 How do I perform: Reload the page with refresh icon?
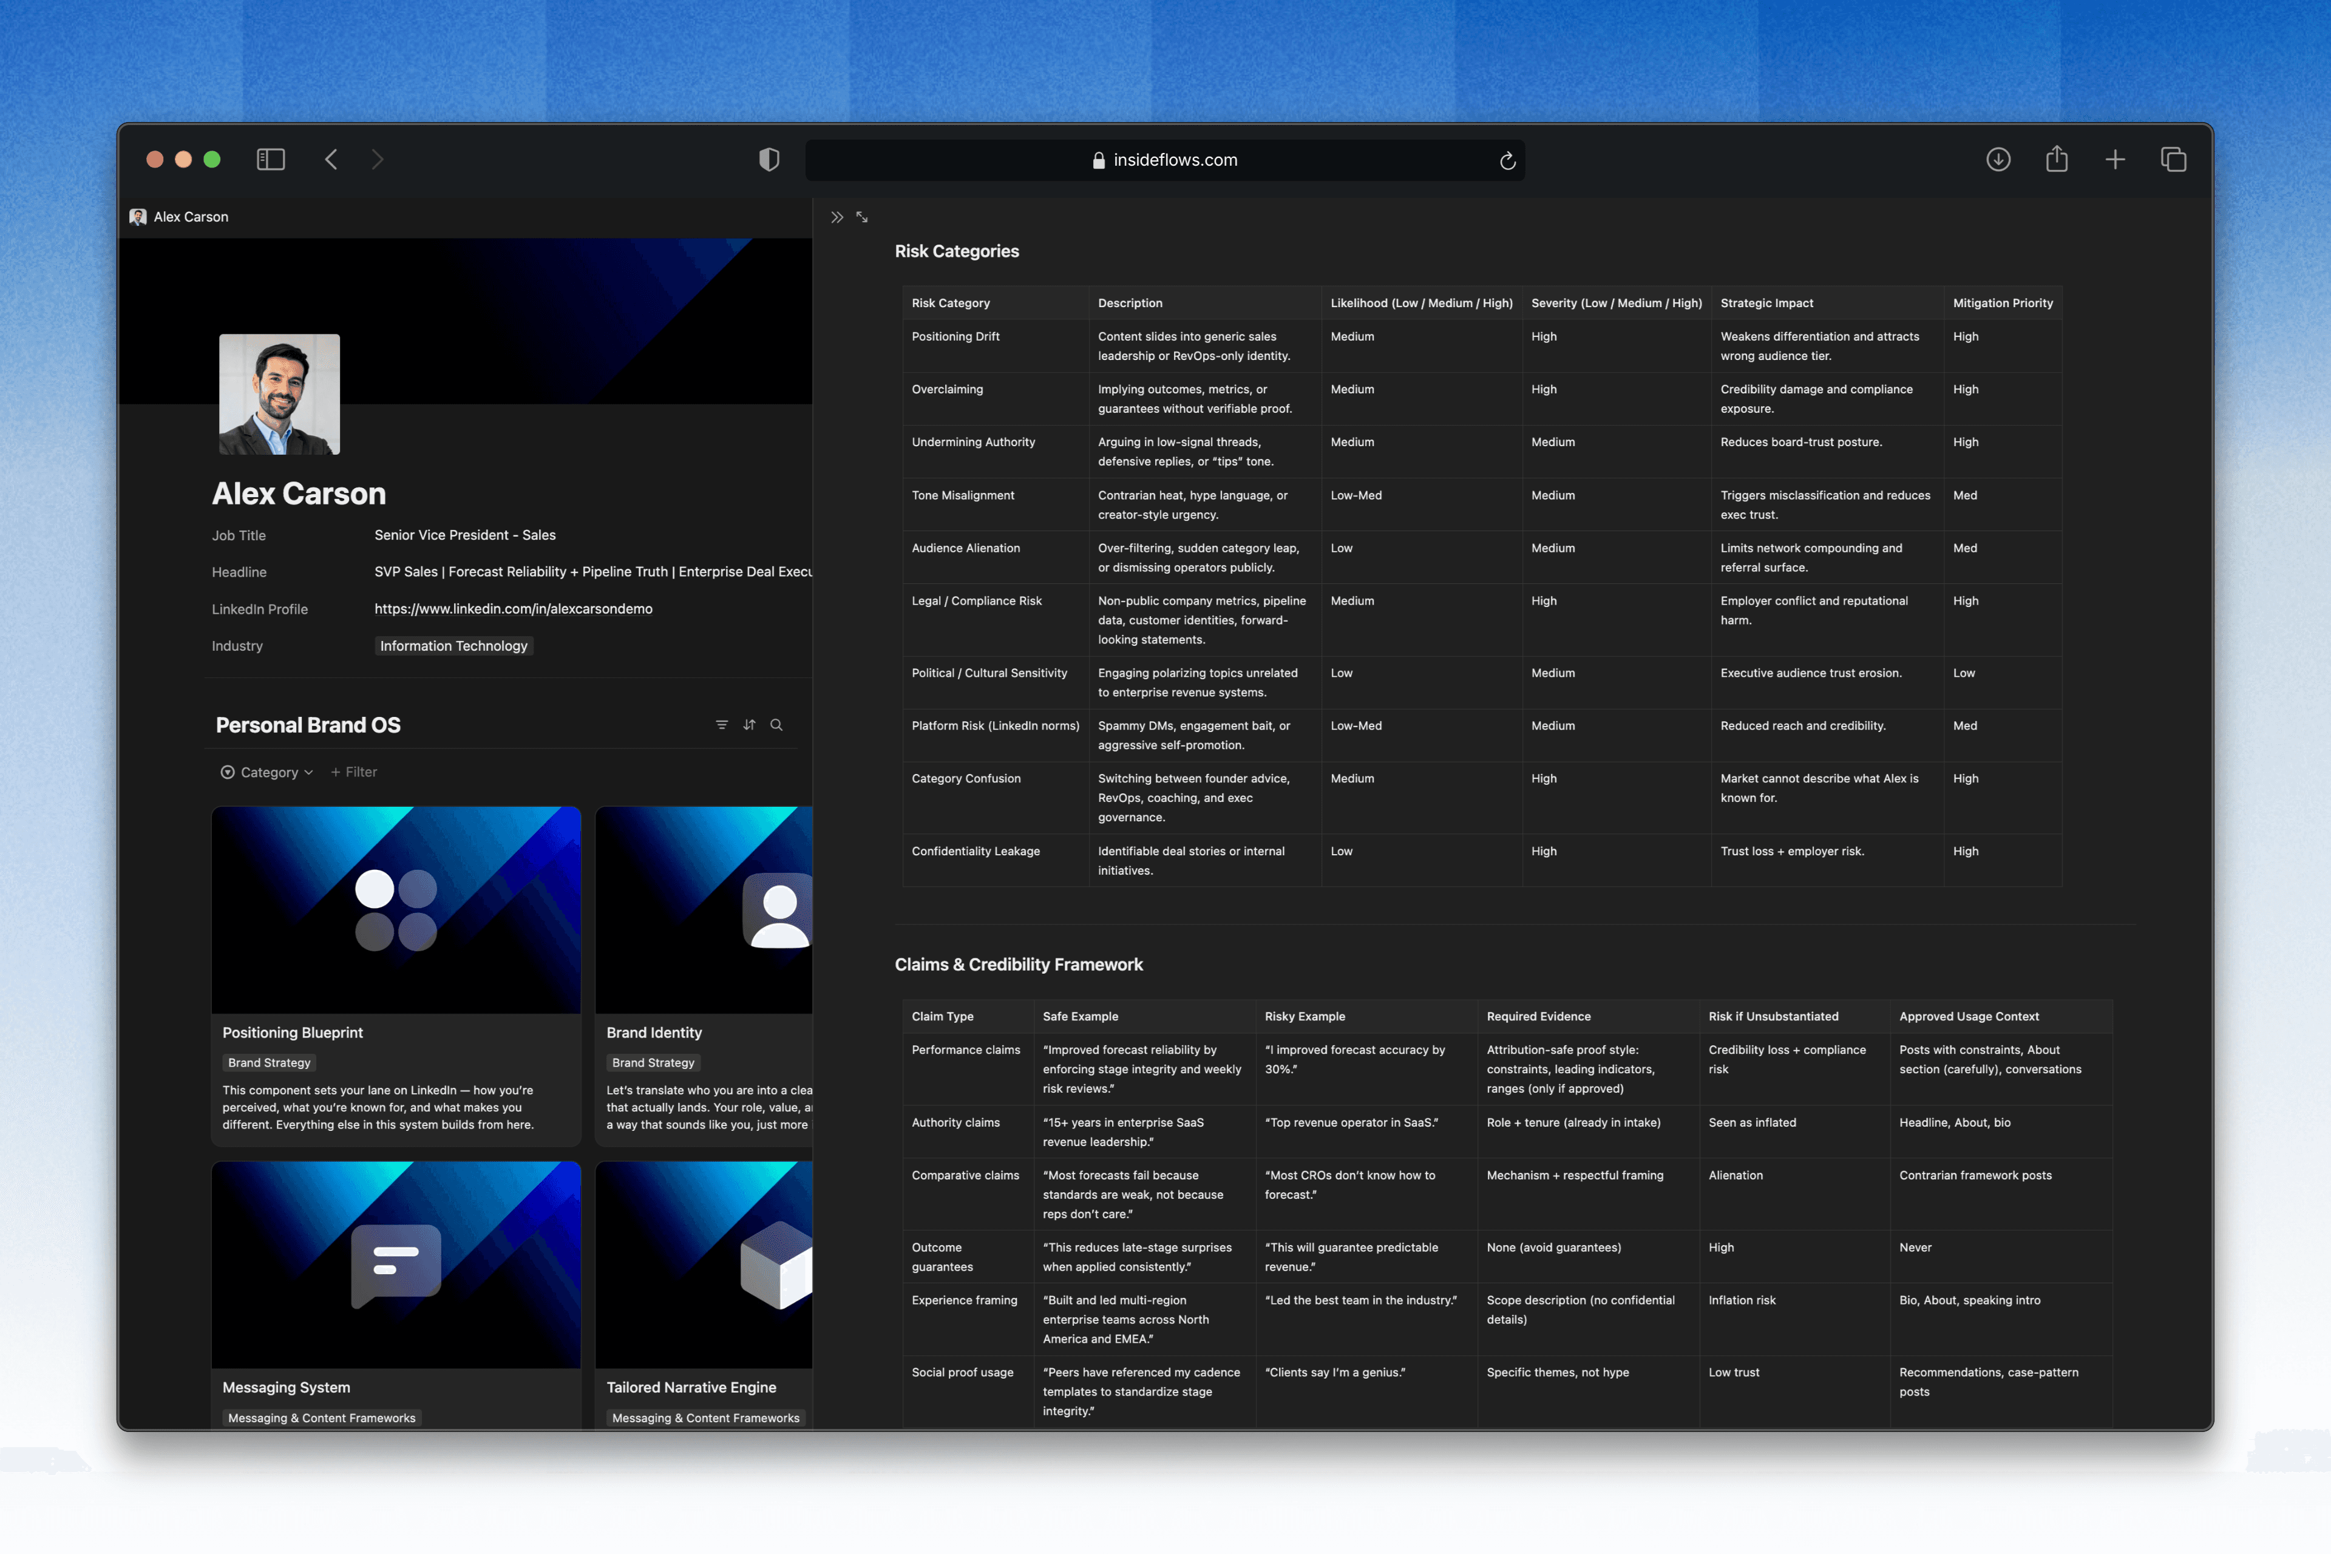coord(1507,160)
